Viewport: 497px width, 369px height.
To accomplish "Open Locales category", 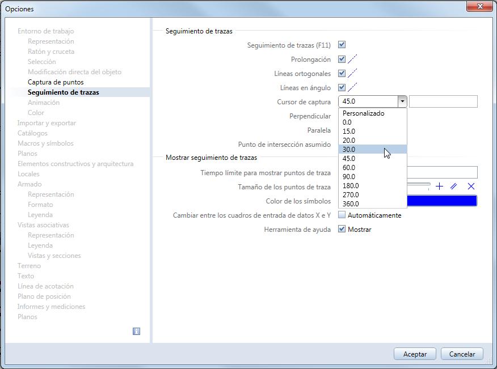I will point(28,174).
